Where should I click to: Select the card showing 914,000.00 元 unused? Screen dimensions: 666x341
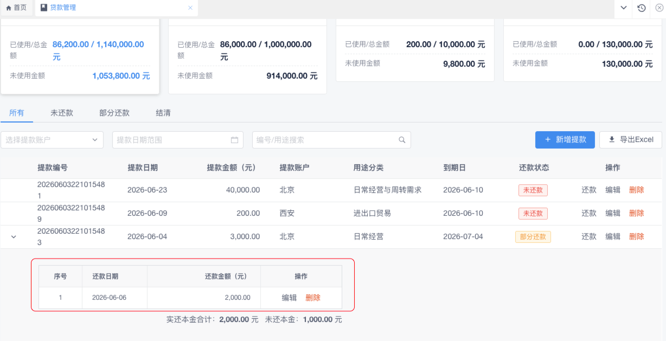pos(247,55)
